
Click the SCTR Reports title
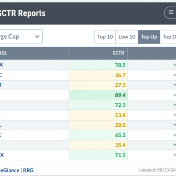tap(22, 13)
